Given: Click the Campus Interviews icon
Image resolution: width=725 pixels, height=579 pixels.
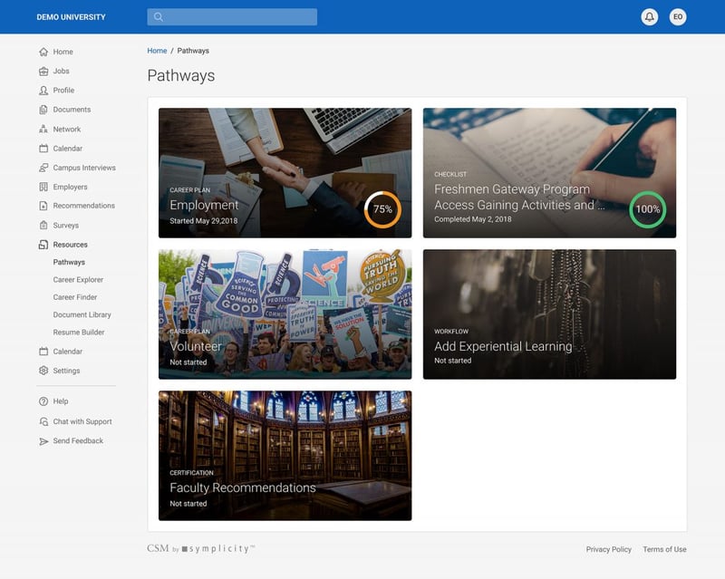Looking at the screenshot, I should 43,168.
